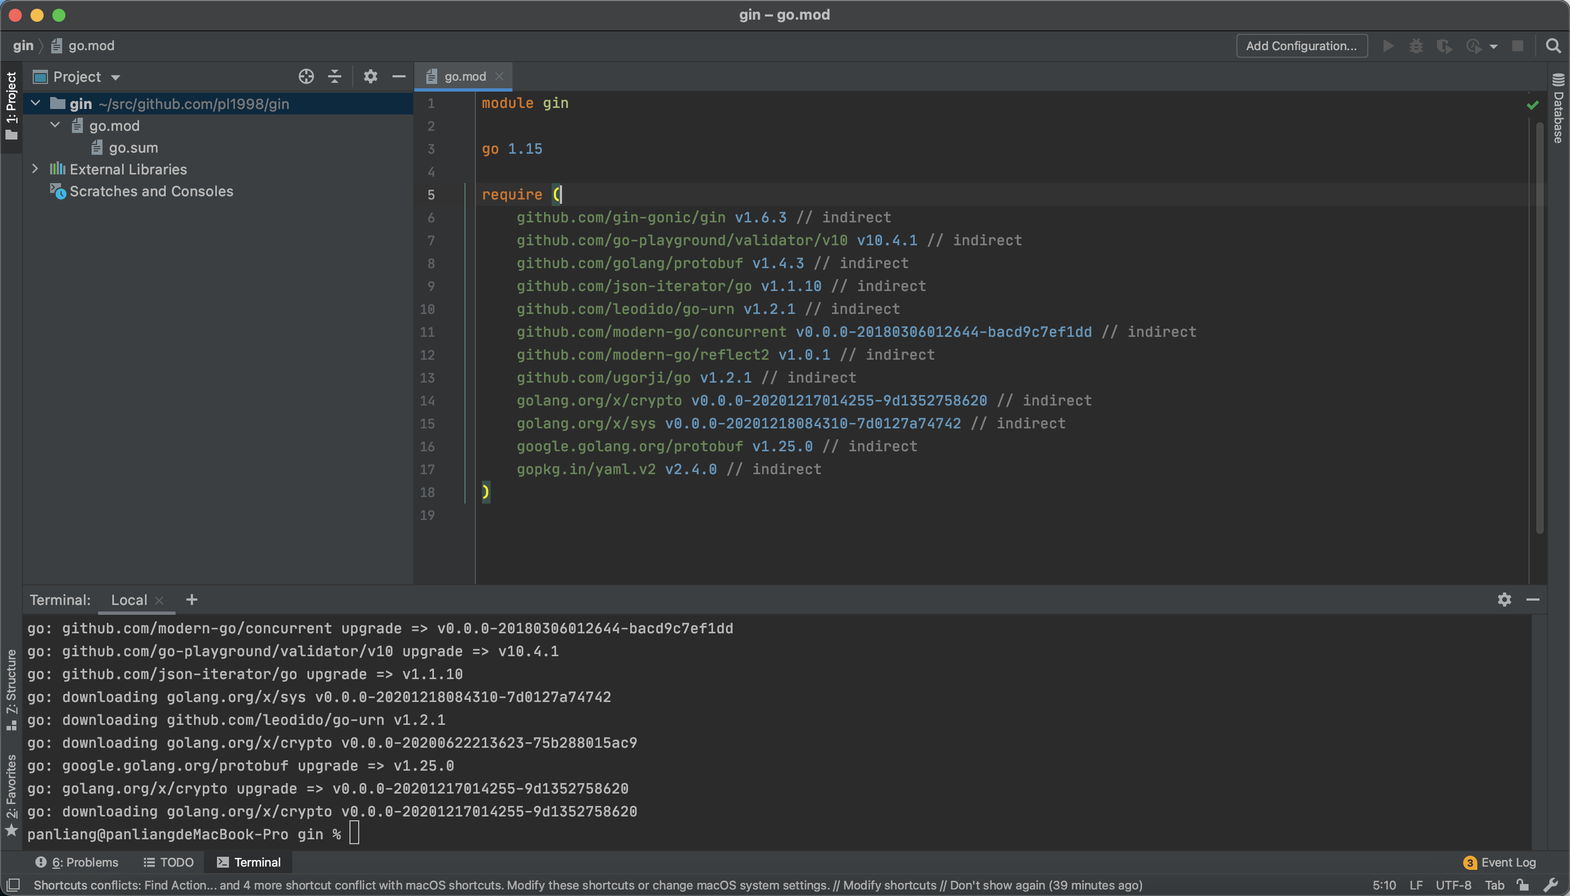
Task: Hide the Project panel with minus icon
Action: [x=399, y=76]
